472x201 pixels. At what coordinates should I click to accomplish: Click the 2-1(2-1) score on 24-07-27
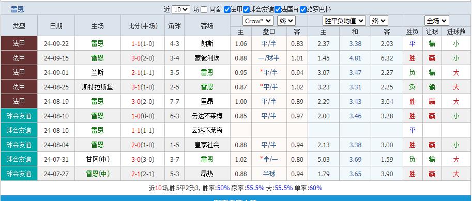pyautogui.click(x=143, y=174)
